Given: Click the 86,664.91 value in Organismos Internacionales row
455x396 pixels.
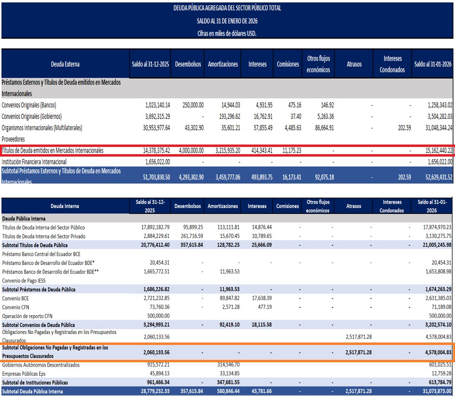Looking at the screenshot, I should (x=324, y=128).
